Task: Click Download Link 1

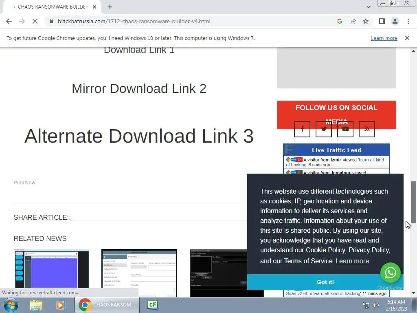Action: click(139, 51)
